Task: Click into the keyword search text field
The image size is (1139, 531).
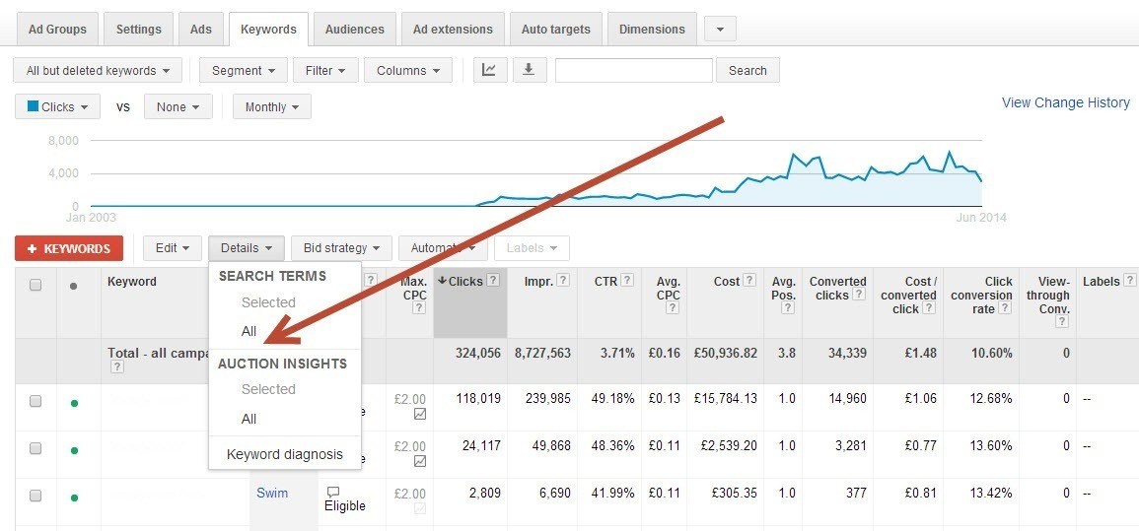Action: [x=633, y=70]
